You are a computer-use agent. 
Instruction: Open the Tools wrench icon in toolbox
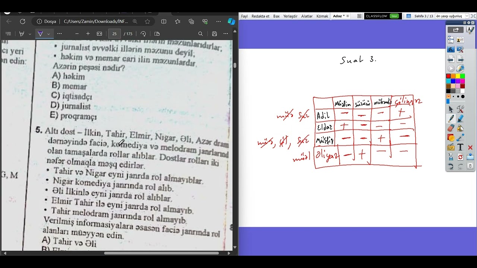(x=460, y=109)
